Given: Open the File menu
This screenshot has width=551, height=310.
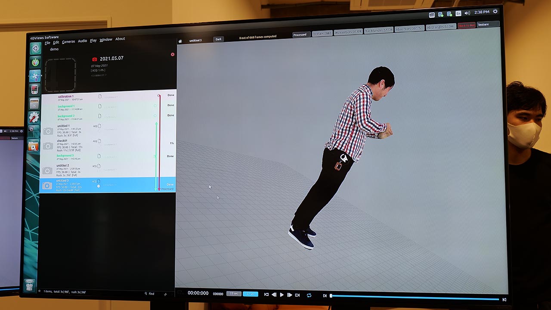Looking at the screenshot, I should (x=47, y=43).
